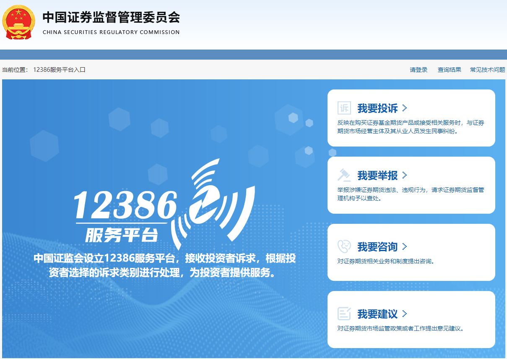Viewport: 507px width, 359px height.
Task: Click the 我要建议 heading
Action: coord(377,314)
